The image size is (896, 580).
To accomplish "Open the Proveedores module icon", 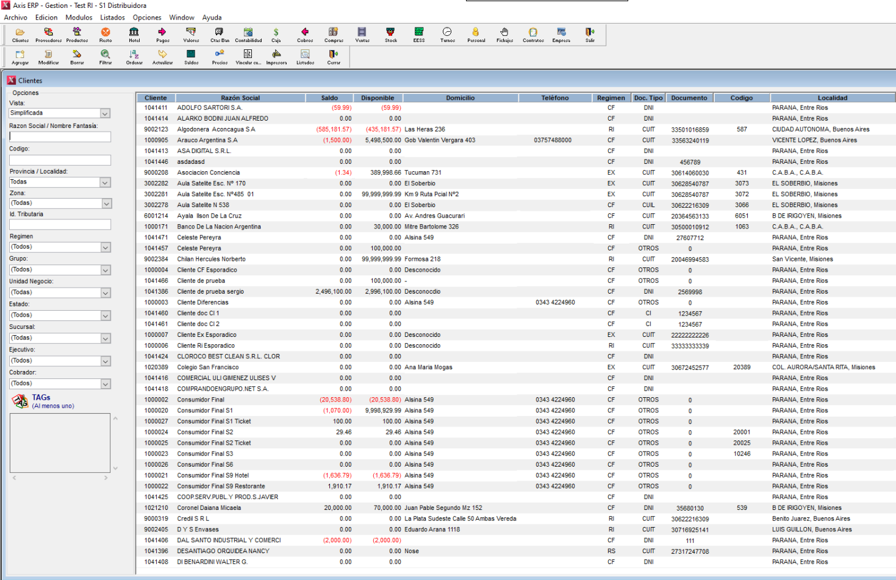I will [48, 34].
